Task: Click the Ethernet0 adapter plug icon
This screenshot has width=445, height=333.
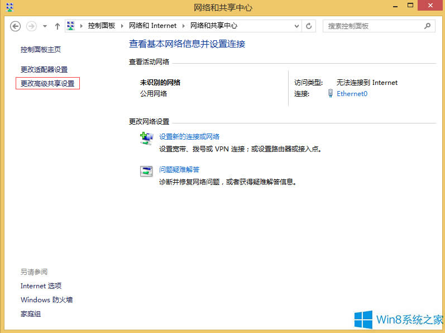Action: pos(331,94)
